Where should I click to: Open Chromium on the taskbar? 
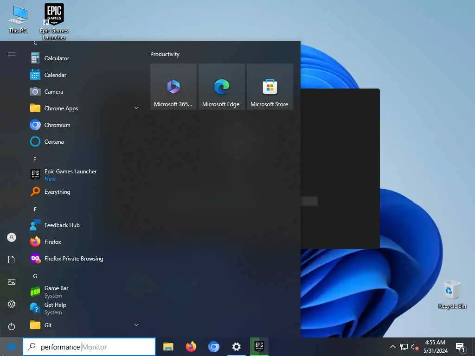pyautogui.click(x=213, y=347)
